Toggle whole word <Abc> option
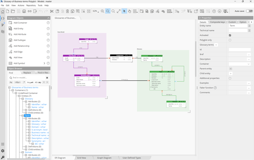Viewport: 254px width, 160px height. tap(17, 82)
